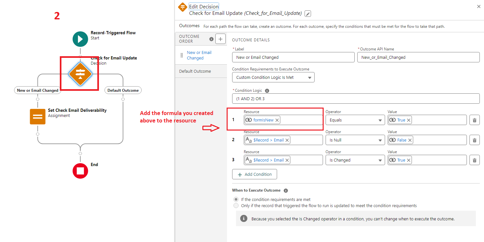Click the Add Condition button
The height and width of the screenshot is (242, 484).
pos(254,174)
